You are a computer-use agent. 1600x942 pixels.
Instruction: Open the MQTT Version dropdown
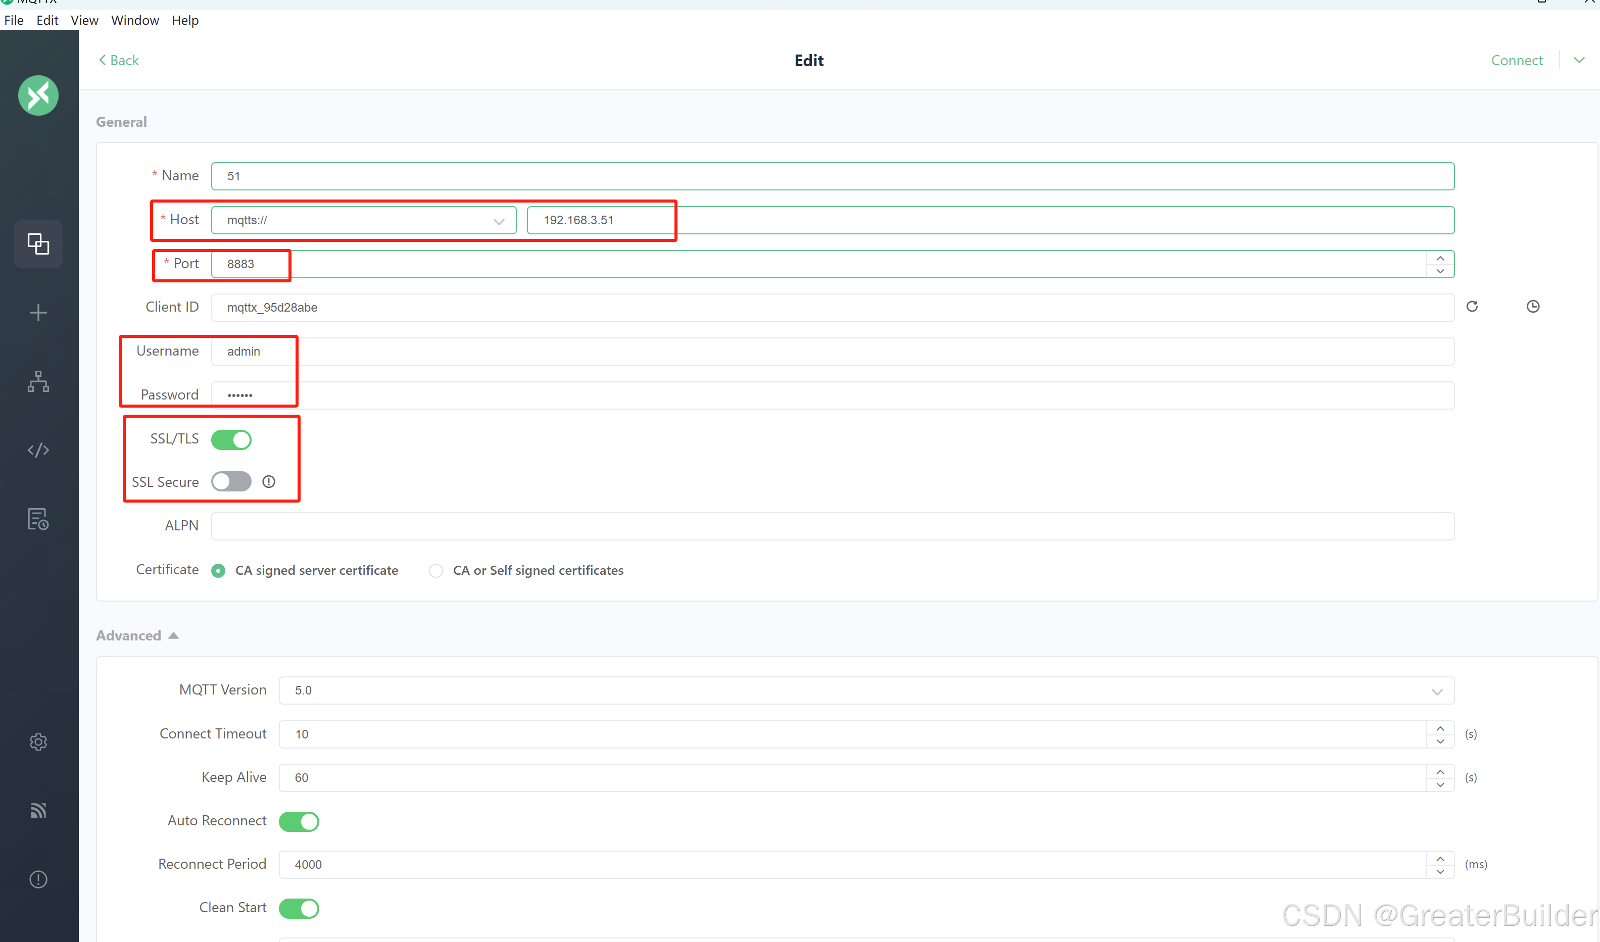click(866, 690)
